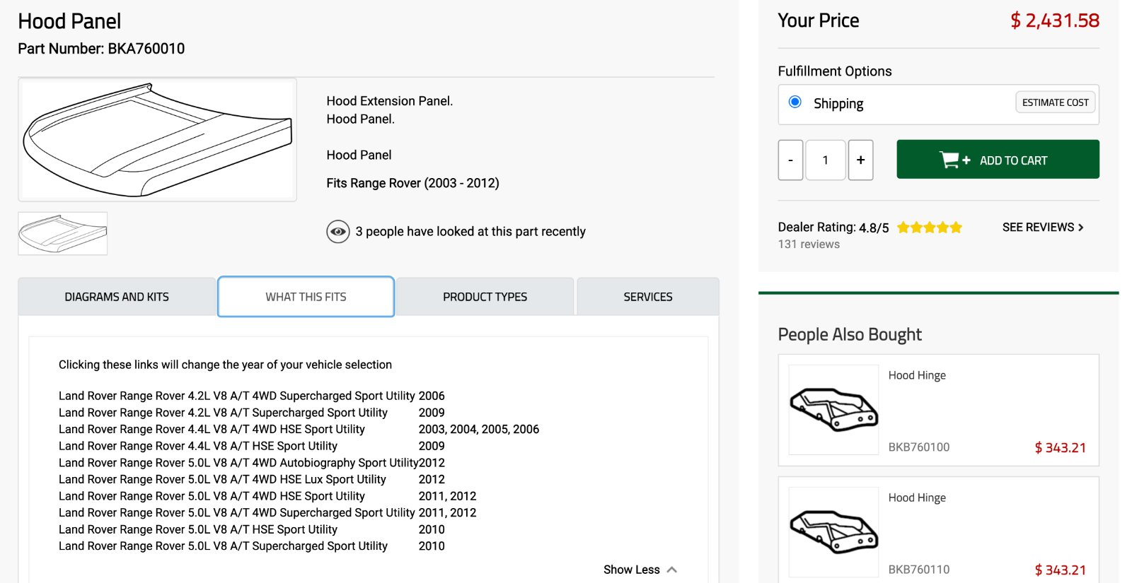The width and height of the screenshot is (1132, 583).
Task: Click the cart icon in Add to Cart
Action: tap(954, 160)
